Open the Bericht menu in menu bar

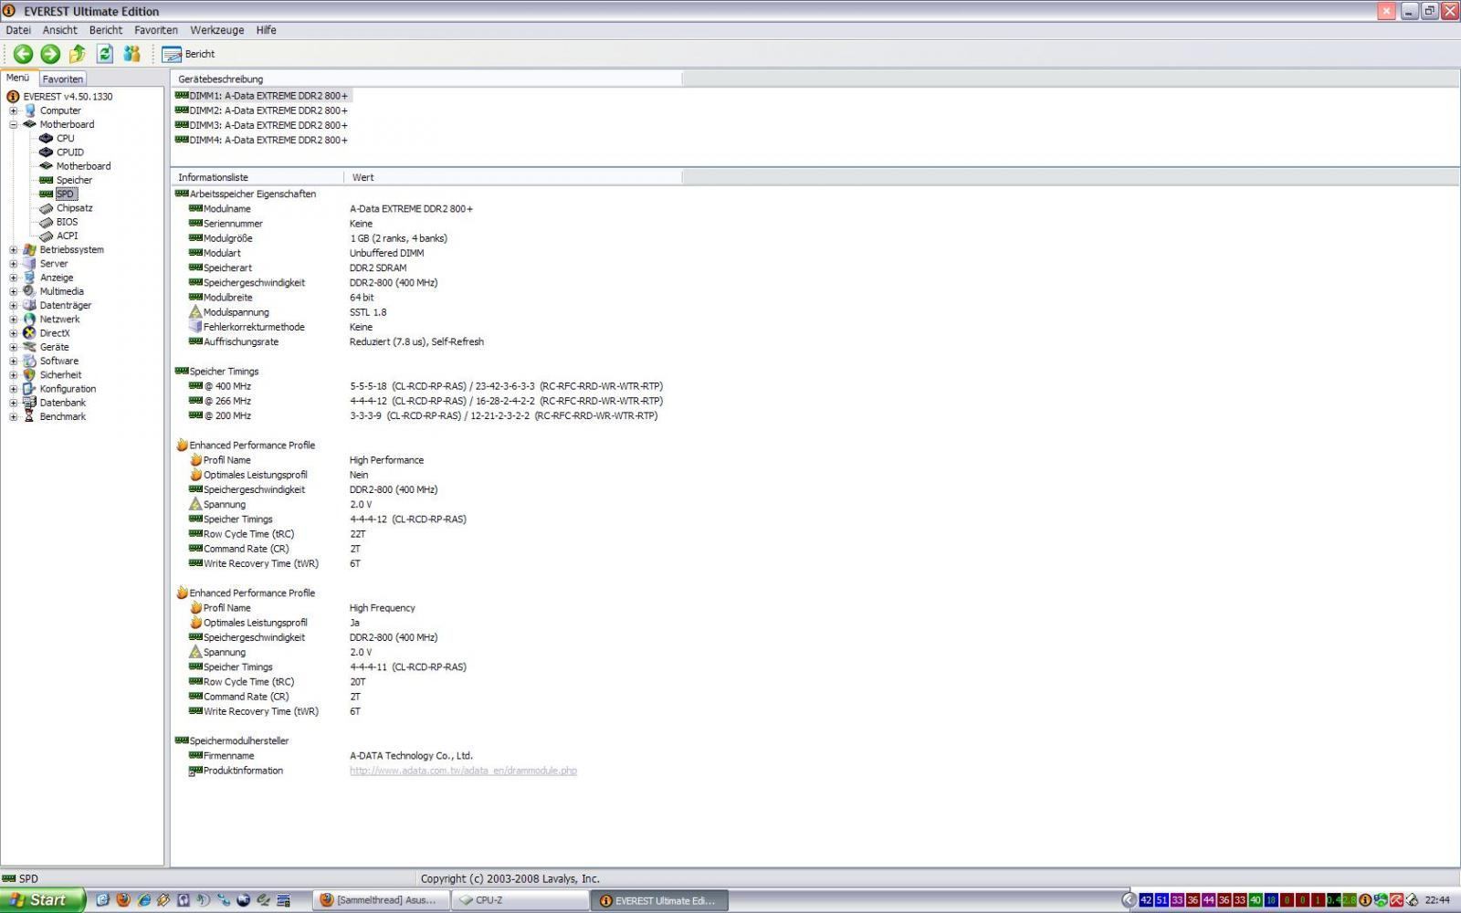click(x=106, y=30)
